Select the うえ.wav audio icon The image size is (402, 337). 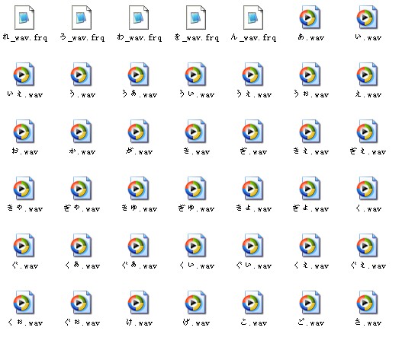click(252, 74)
